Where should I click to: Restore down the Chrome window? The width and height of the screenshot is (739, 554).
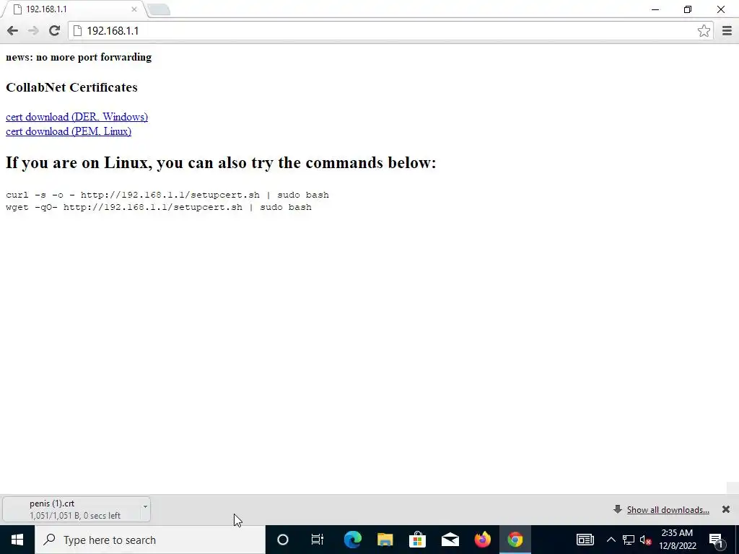(x=688, y=9)
